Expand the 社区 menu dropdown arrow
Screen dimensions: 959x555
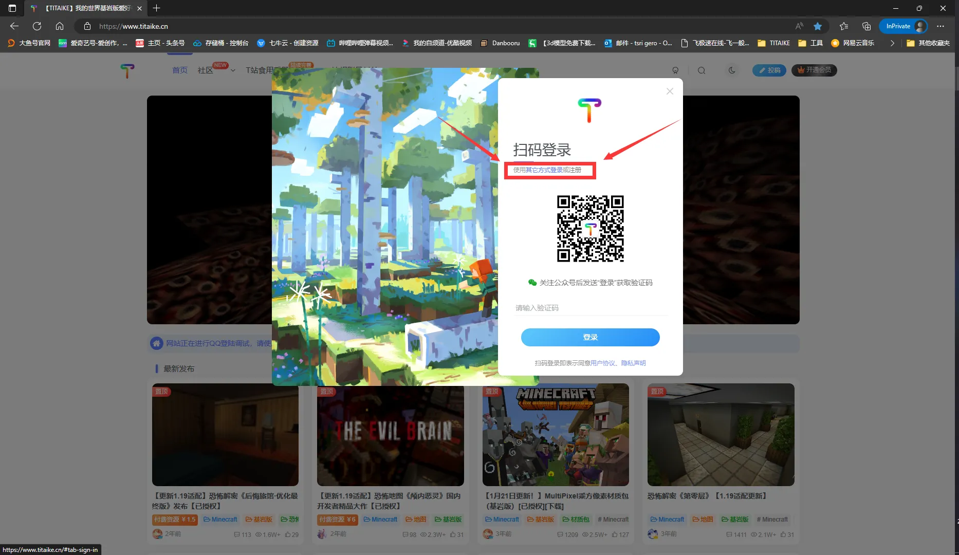click(233, 70)
